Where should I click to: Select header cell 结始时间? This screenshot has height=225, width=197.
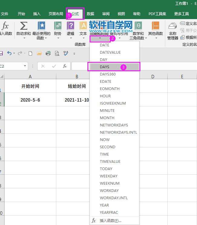(x=73, y=86)
